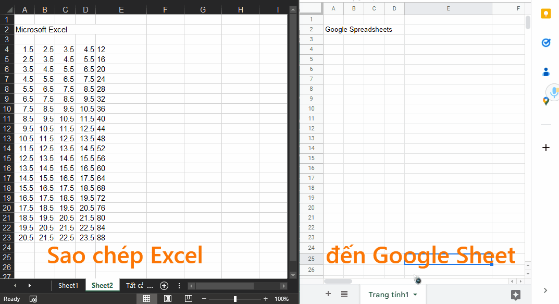
Task: Switch Excel to Page Layout view
Action: tap(168, 299)
